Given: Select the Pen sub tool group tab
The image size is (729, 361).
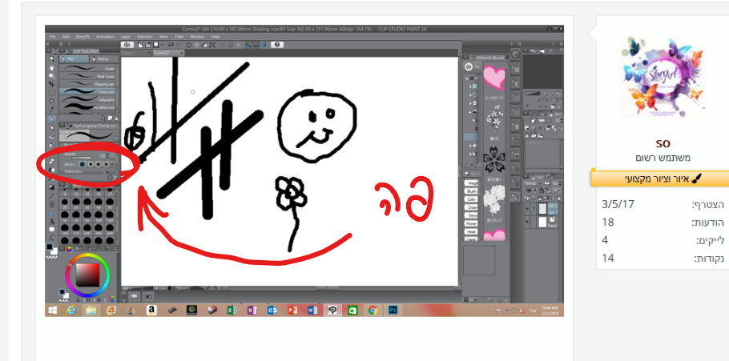Looking at the screenshot, I should [75, 59].
